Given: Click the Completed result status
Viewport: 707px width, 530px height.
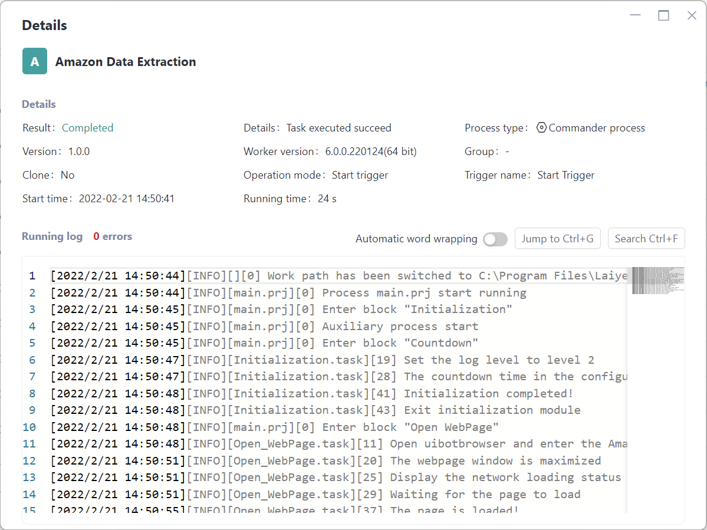Looking at the screenshot, I should [87, 128].
